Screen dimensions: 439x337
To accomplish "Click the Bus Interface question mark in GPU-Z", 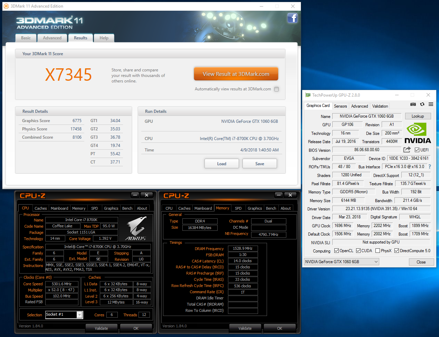I will pos(430,167).
